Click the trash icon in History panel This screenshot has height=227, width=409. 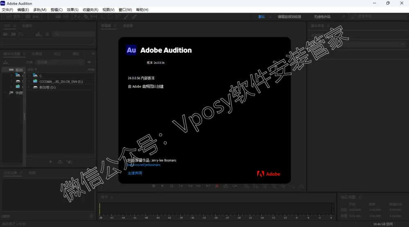(x=91, y=216)
